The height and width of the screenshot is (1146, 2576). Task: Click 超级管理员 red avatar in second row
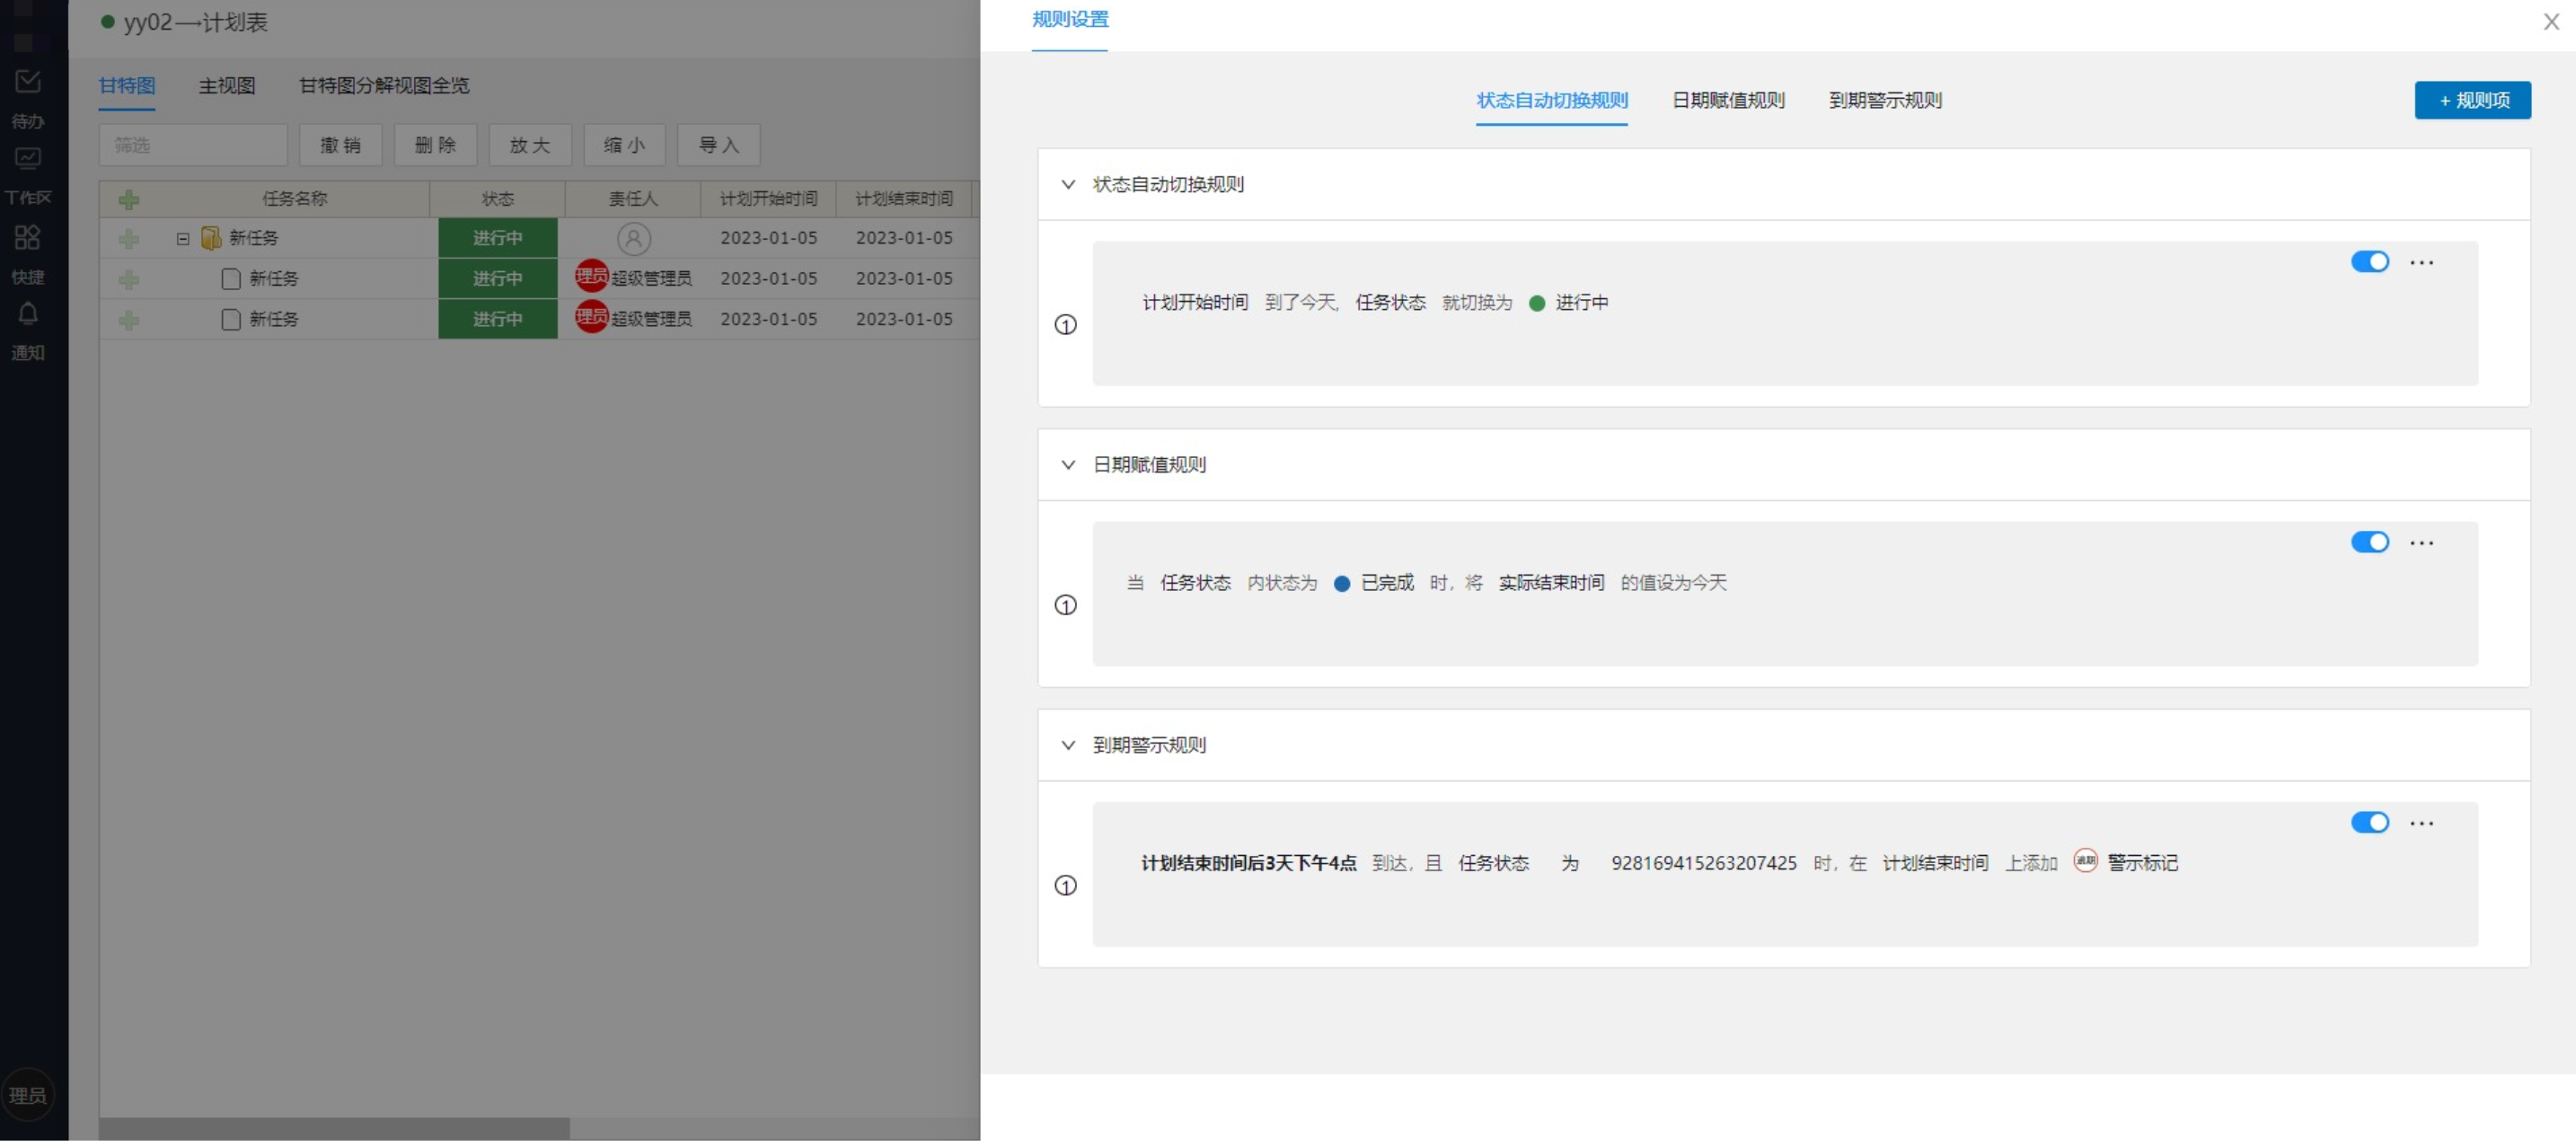(x=591, y=277)
